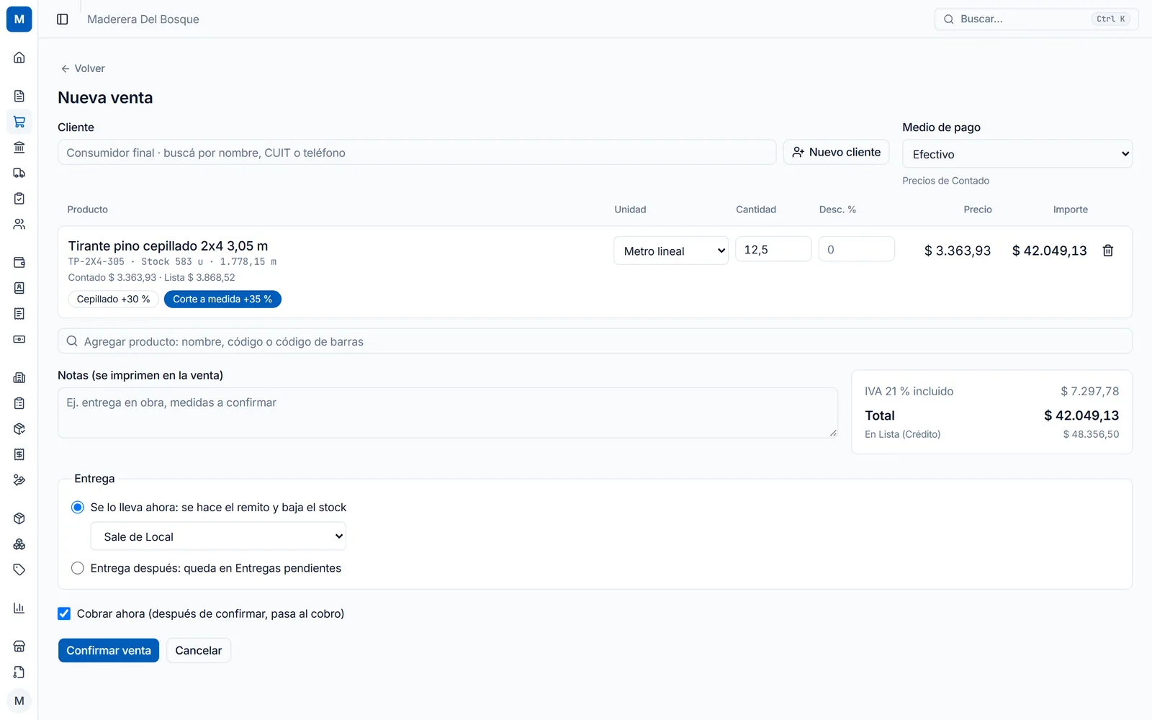Open the store front icon in sidebar
The image size is (1152, 720).
(x=19, y=646)
